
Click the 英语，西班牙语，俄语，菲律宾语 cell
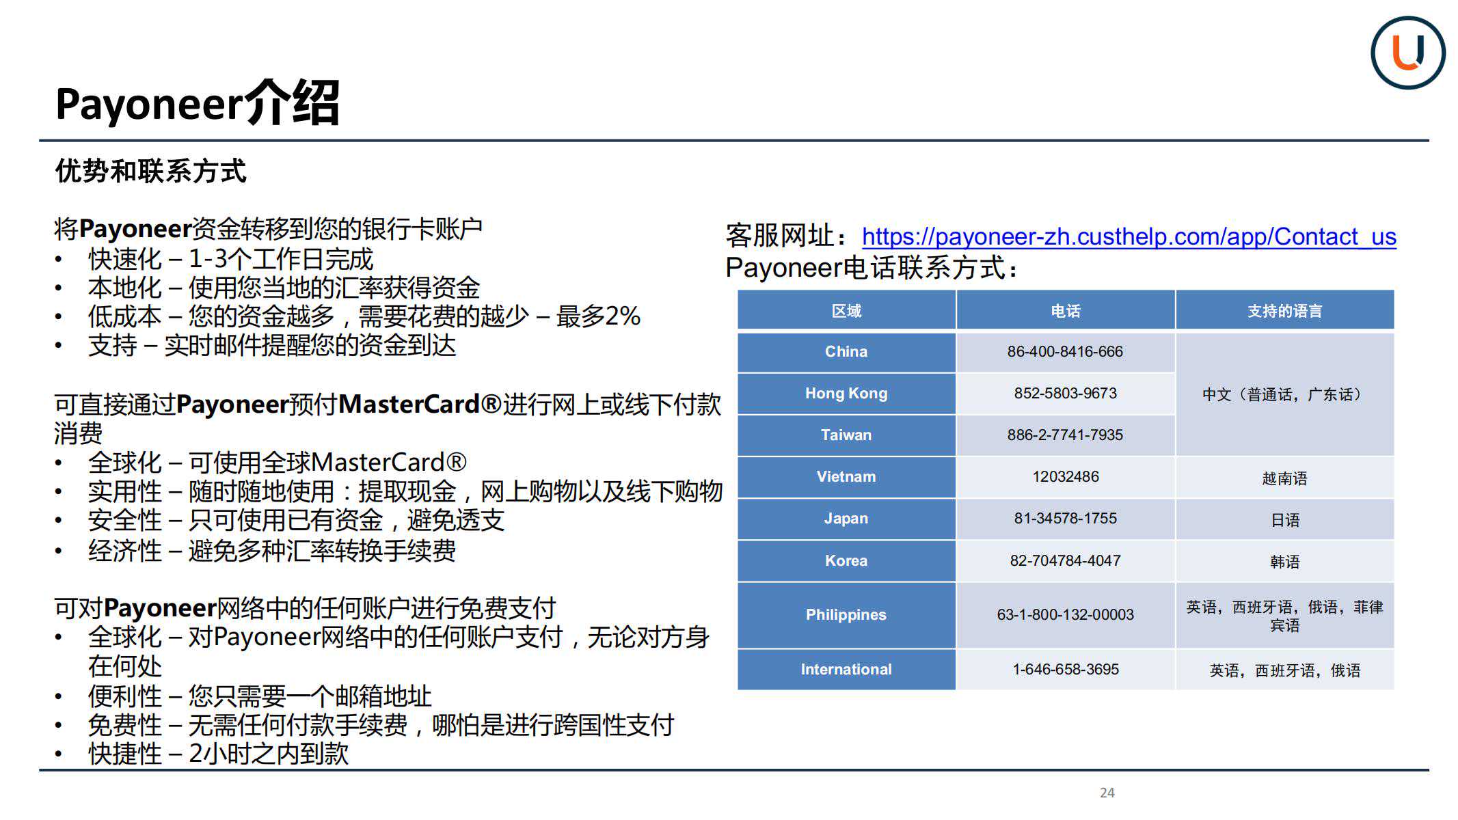click(1284, 616)
